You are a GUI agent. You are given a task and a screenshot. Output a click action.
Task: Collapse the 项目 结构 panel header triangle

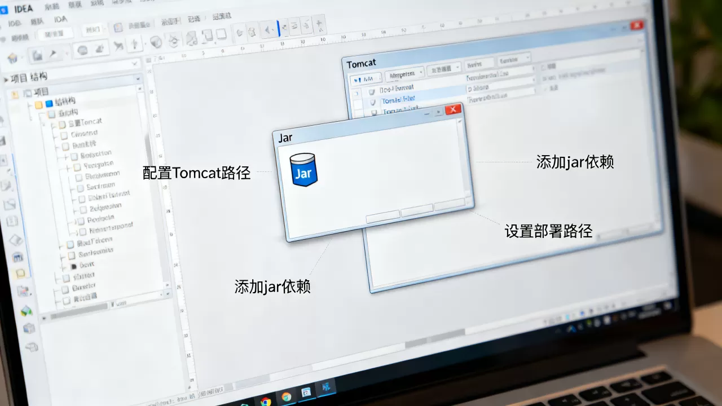click(6, 80)
